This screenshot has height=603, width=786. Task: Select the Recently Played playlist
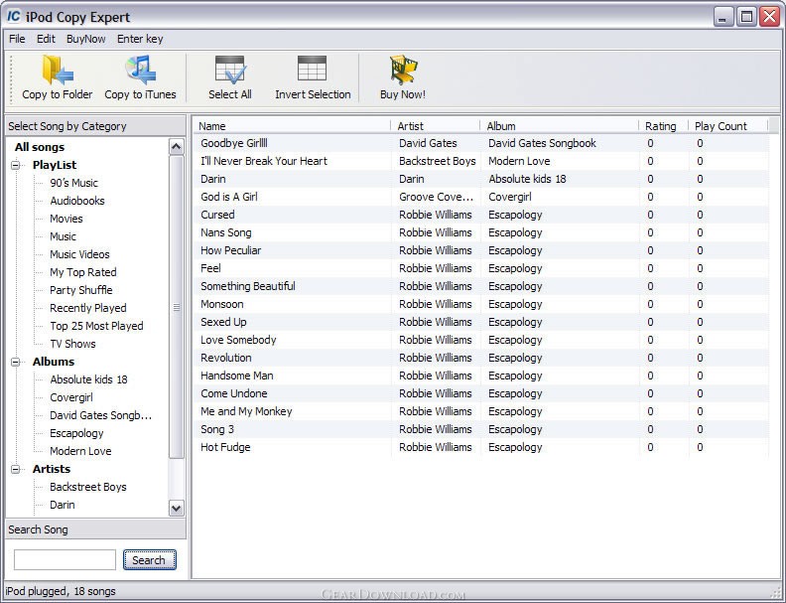[x=87, y=308]
